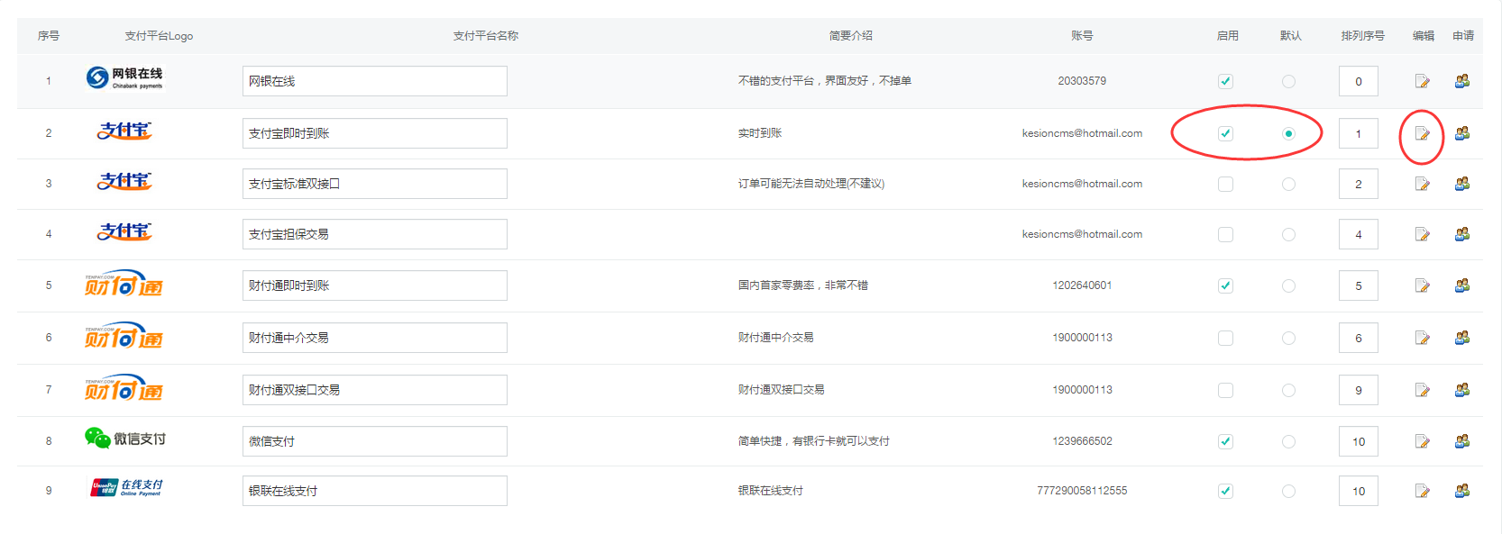This screenshot has width=1502, height=534.
Task: Click the 支付宝即时到账 name field
Action: coord(374,133)
